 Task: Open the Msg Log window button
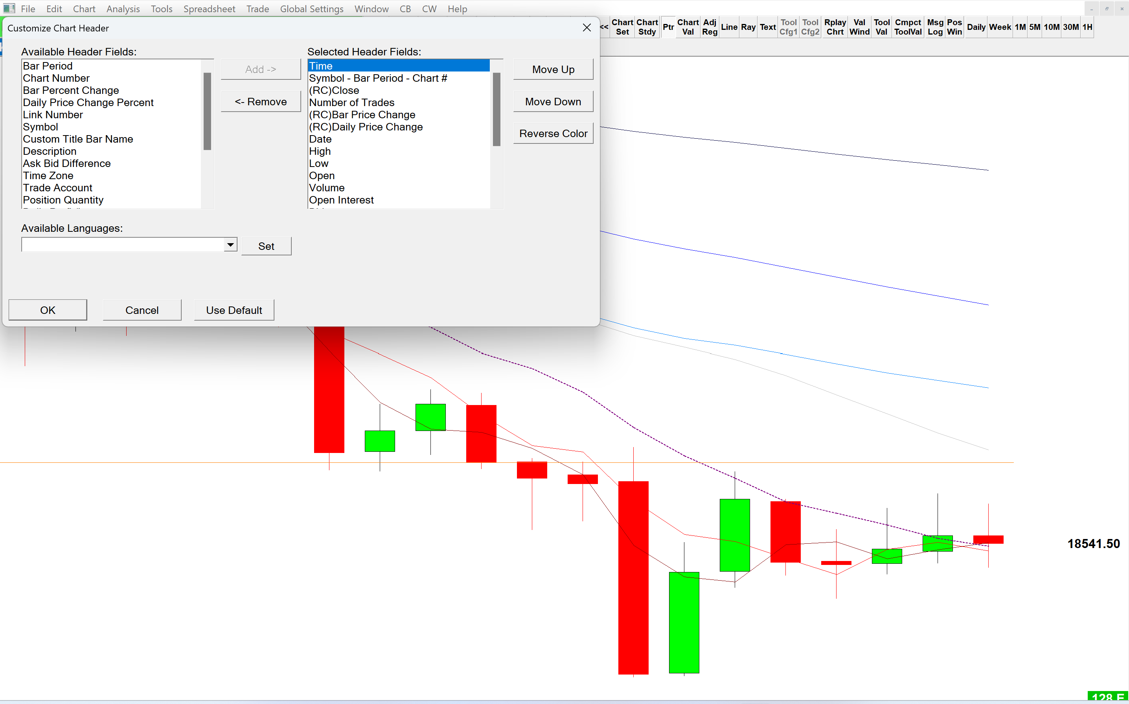tap(934, 27)
